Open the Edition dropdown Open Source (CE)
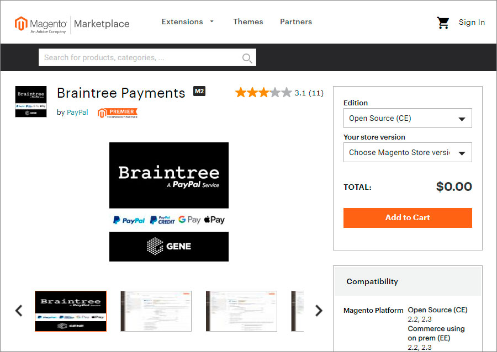This screenshot has height=352, width=497. point(408,118)
